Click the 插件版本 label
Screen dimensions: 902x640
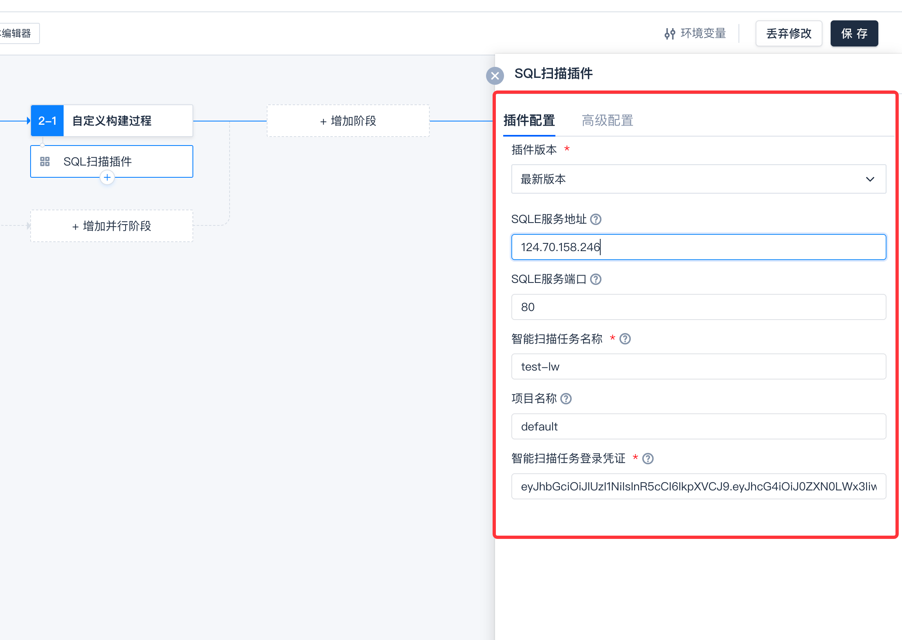[x=534, y=150]
